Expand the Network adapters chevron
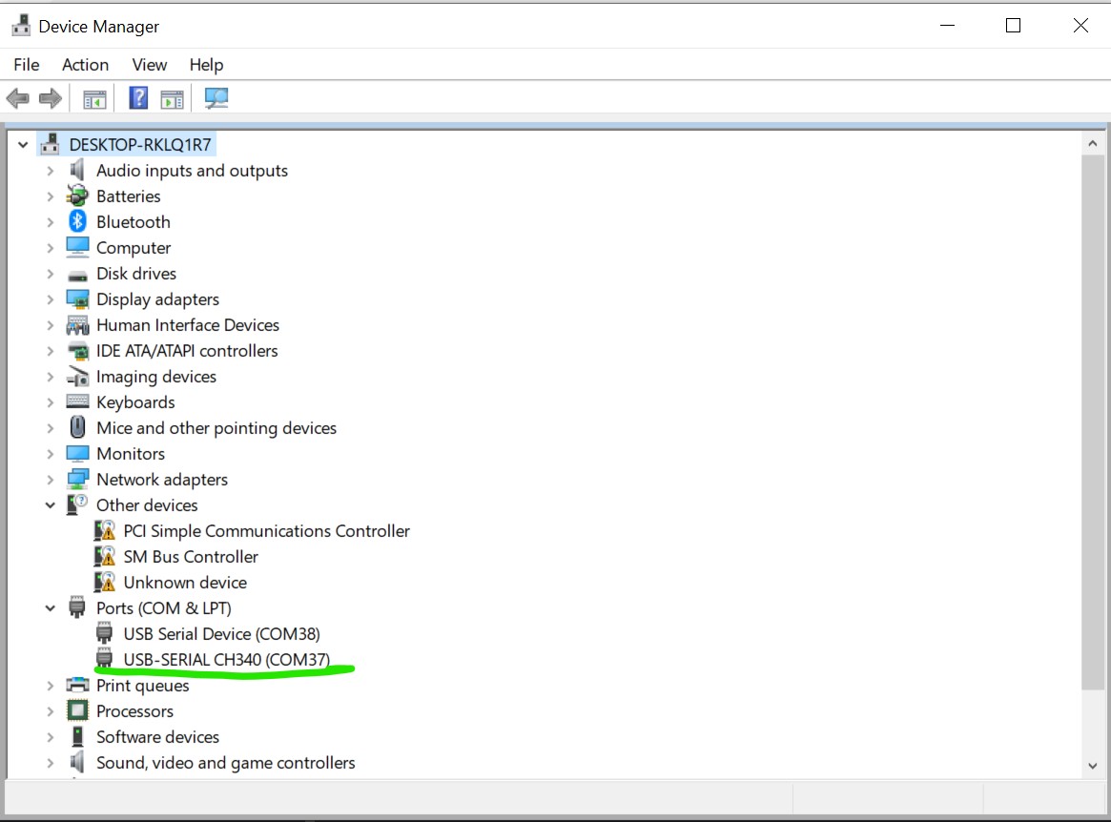 tap(51, 480)
